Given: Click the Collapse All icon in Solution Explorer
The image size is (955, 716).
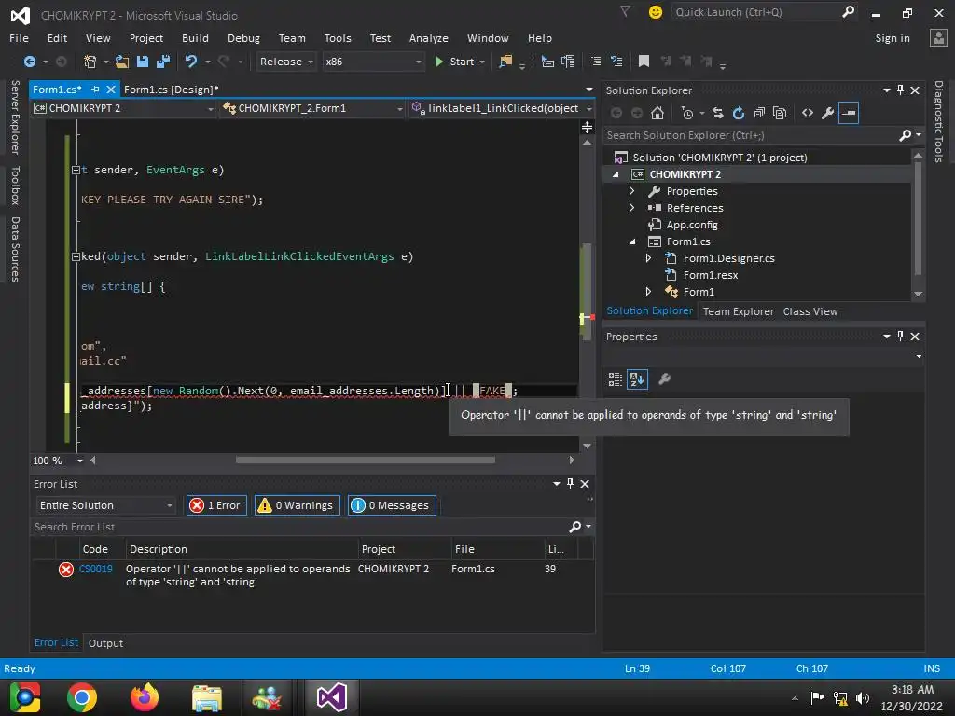Looking at the screenshot, I should tap(759, 113).
